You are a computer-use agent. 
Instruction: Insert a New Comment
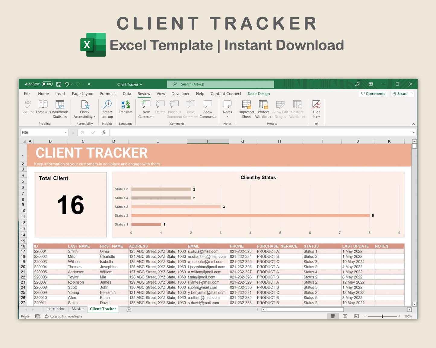pyautogui.click(x=146, y=109)
